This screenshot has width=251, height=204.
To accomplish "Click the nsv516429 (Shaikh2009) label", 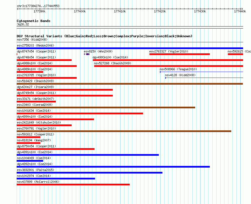I will click(x=36, y=81).
